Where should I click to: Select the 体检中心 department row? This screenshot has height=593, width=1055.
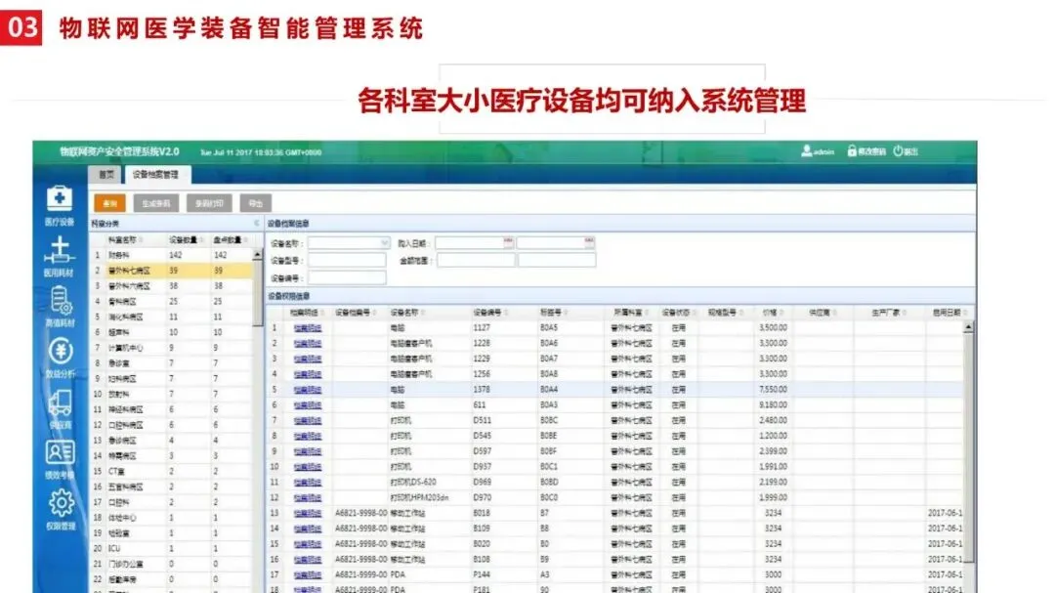(172, 519)
